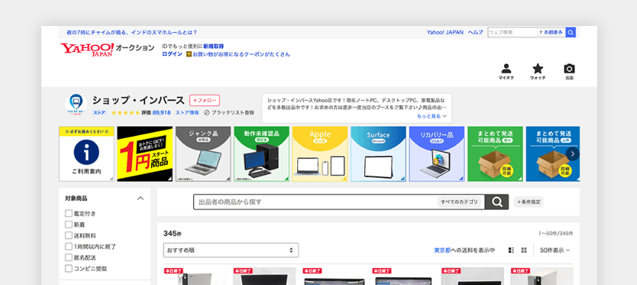Screen dimensions: 637x285
Task: Open the 89,918 rating count link
Action: coord(162,113)
